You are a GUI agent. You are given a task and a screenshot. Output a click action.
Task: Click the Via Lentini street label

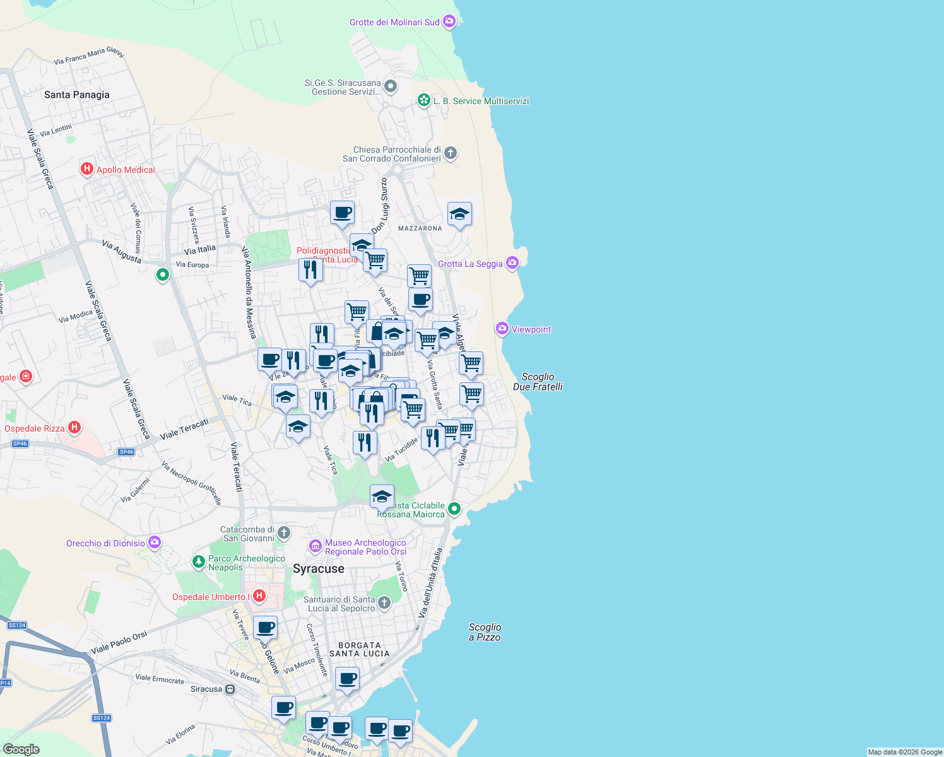pyautogui.click(x=56, y=131)
